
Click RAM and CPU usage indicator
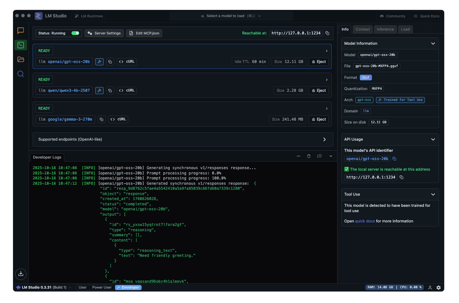coord(394,287)
